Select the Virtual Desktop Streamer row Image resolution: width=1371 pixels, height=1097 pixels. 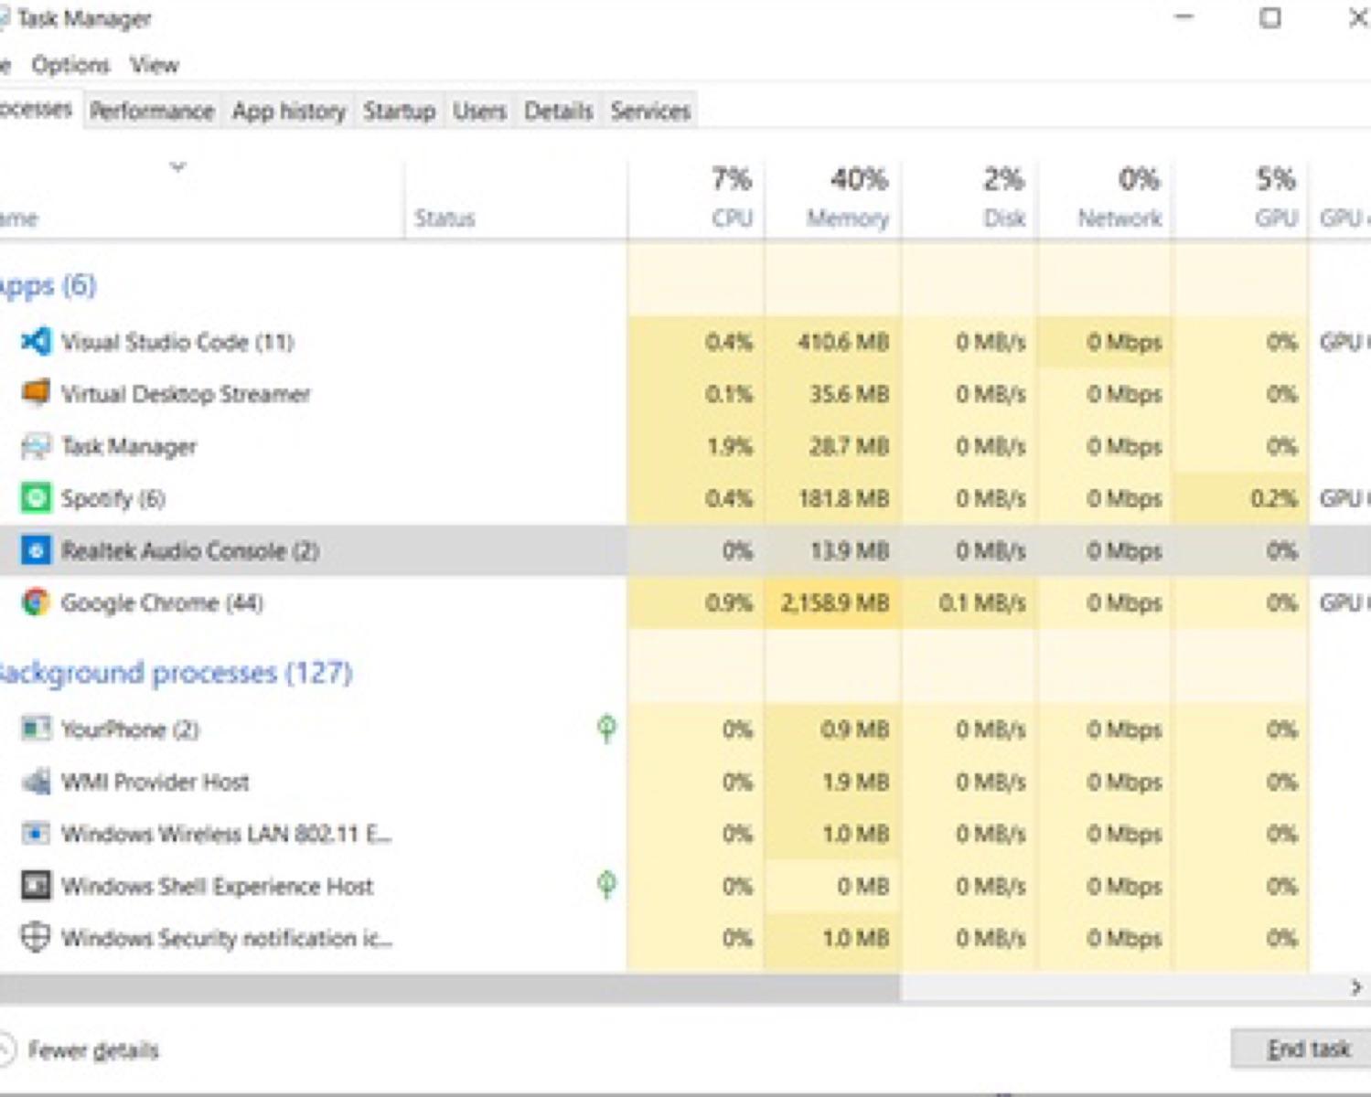[685, 394]
